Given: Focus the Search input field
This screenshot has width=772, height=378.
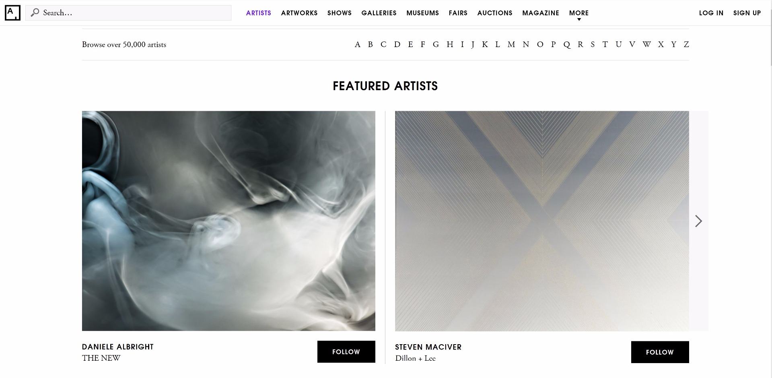Looking at the screenshot, I should pos(128,13).
